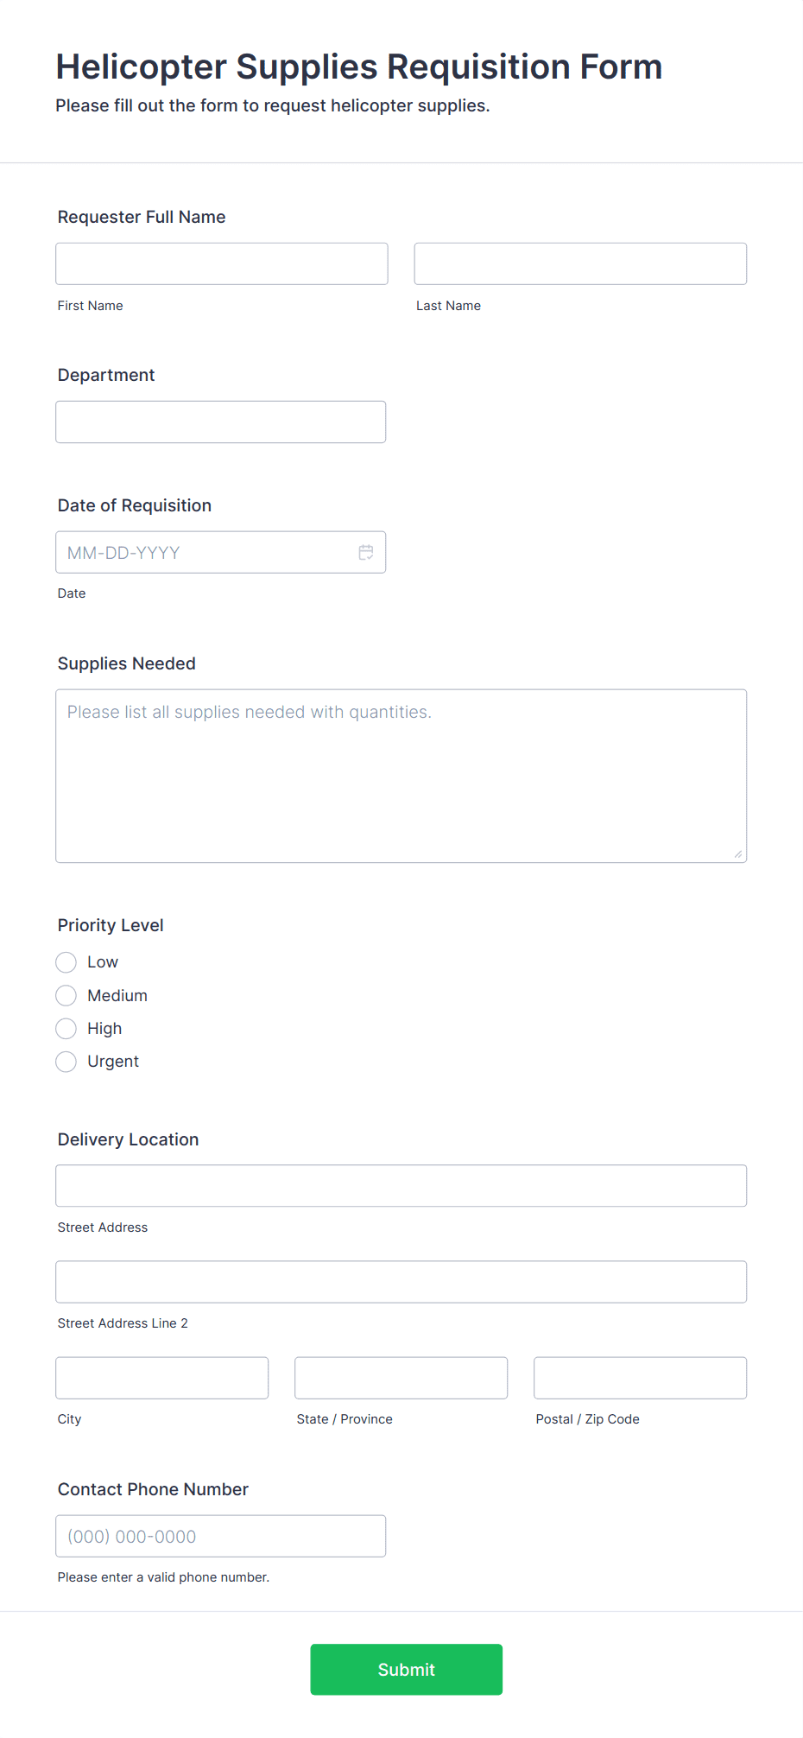This screenshot has width=803, height=1738.
Task: Click the Priority Level heading label
Action: click(111, 925)
